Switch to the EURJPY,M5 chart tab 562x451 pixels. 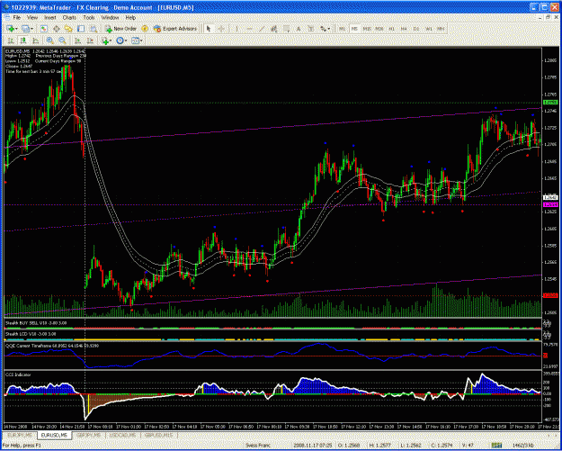(20, 435)
